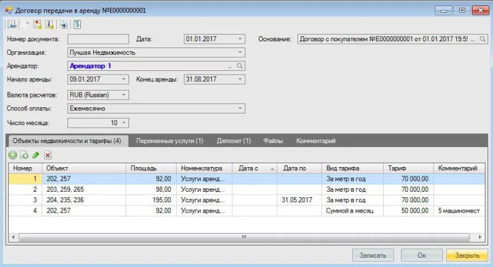Open the Конец аренды date dropdown
The image size is (493, 267).
click(x=240, y=79)
